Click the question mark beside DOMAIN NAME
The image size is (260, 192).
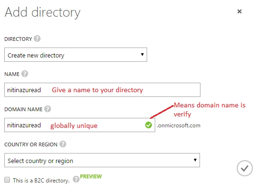coord(48,109)
